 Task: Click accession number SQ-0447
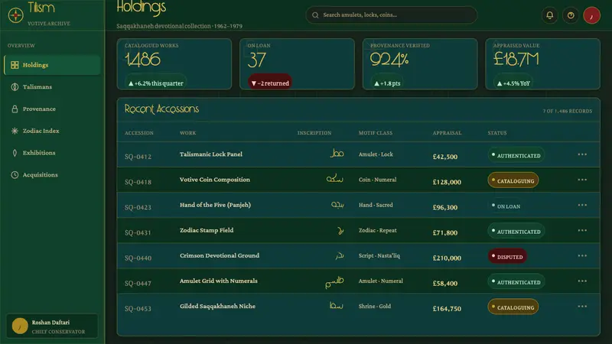138,283
